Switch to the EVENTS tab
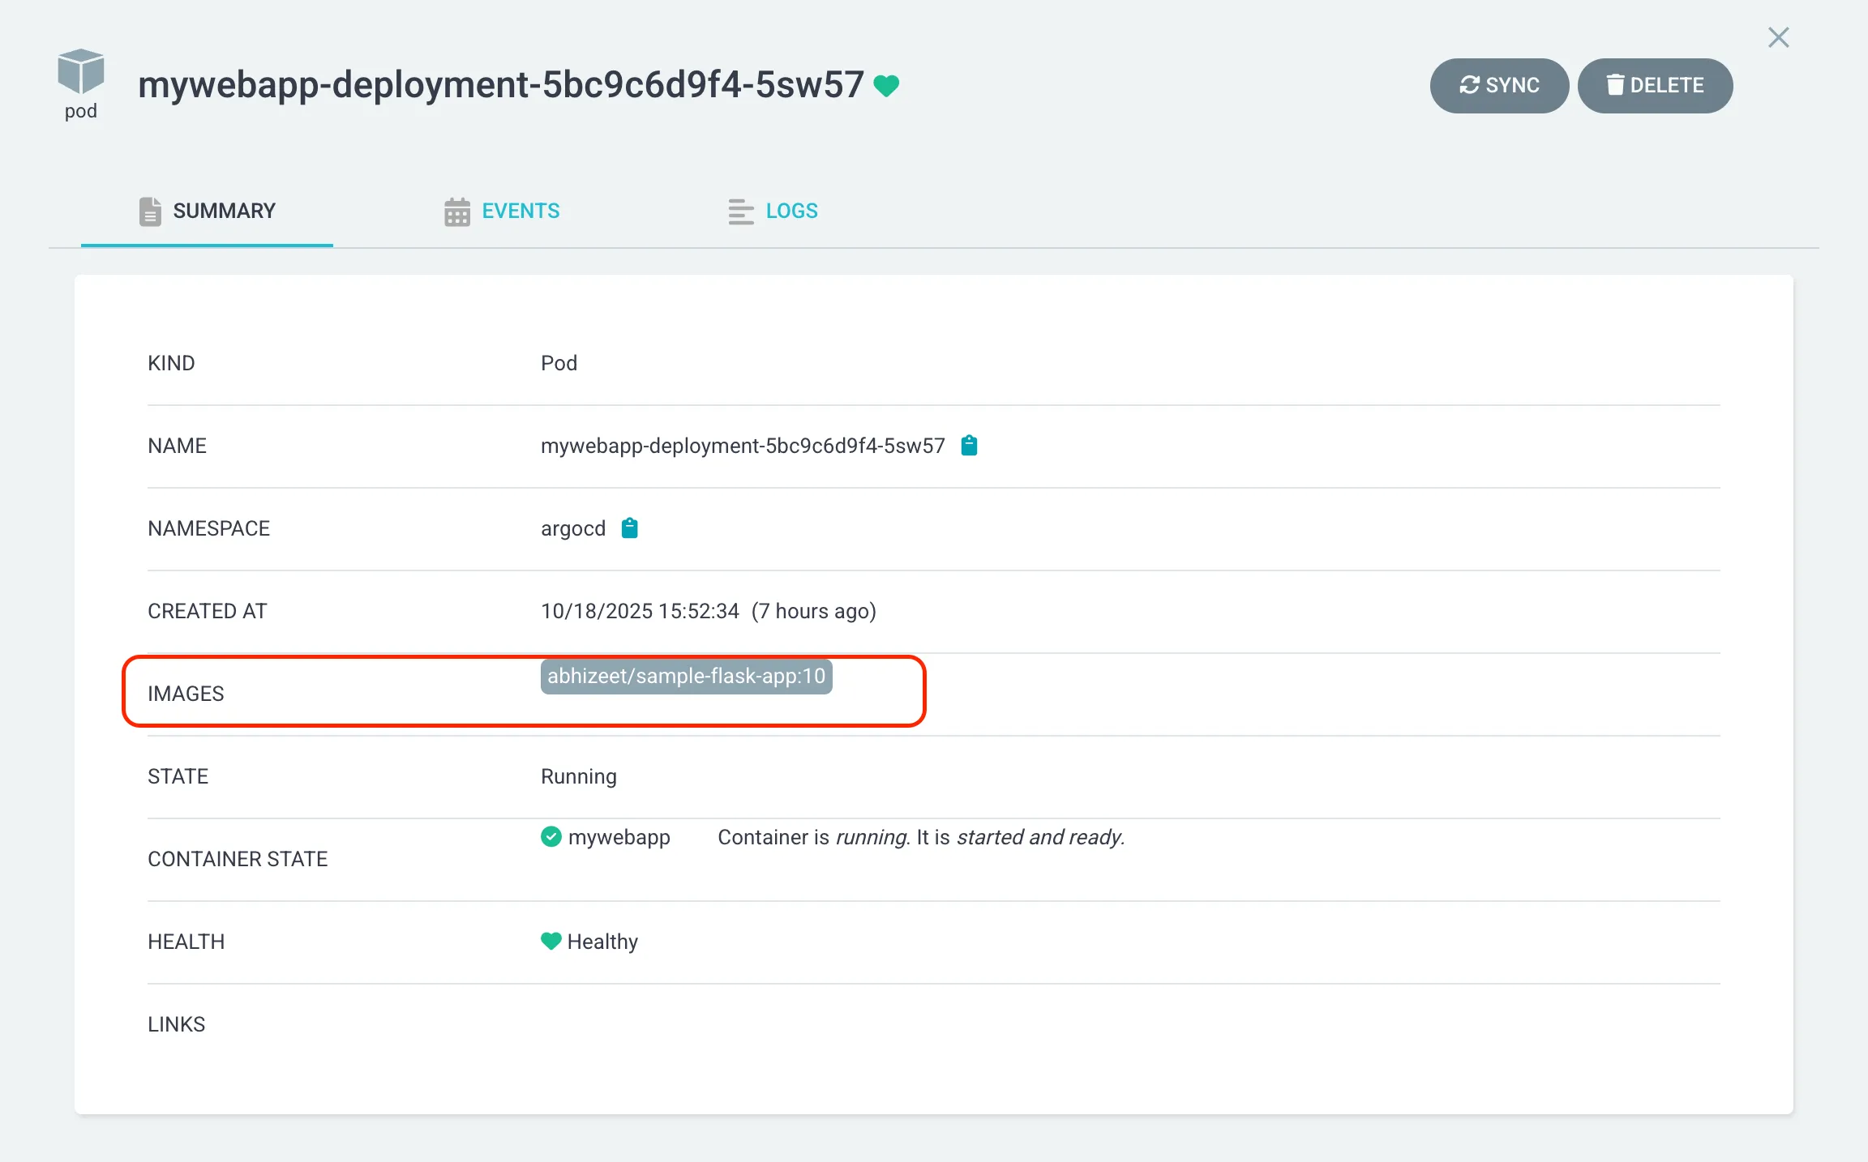This screenshot has height=1162, width=1868. point(521,211)
